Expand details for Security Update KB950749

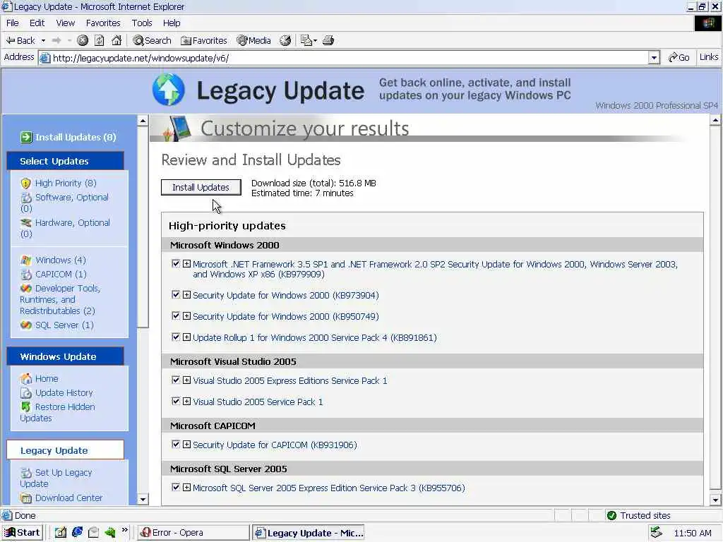pos(186,315)
